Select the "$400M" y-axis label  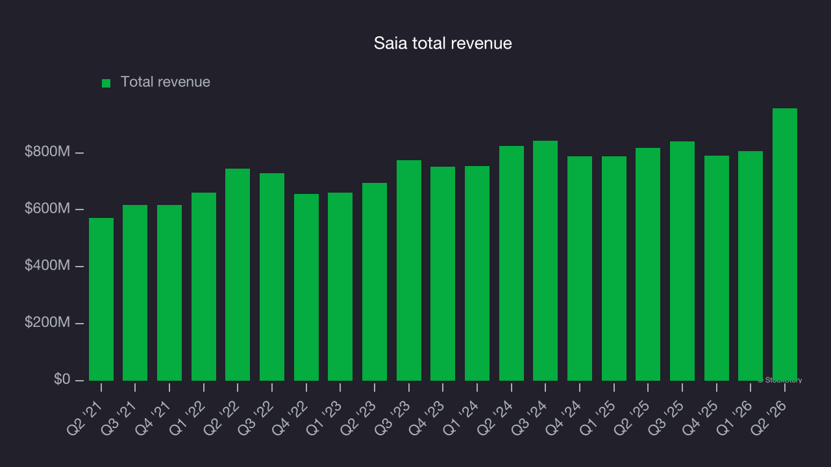tap(47, 265)
